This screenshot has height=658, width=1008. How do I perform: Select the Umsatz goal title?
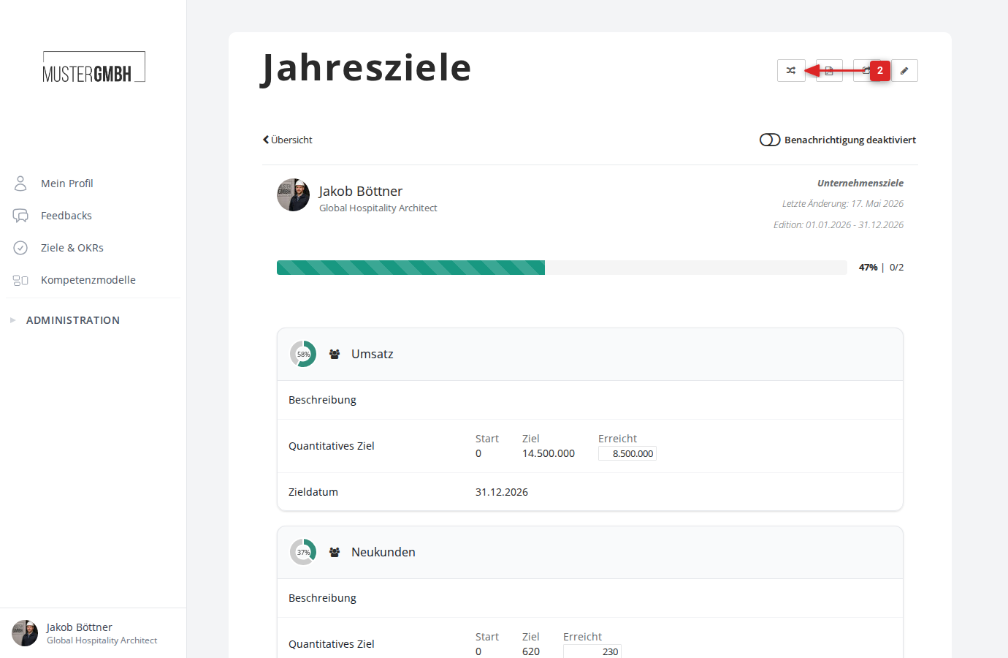[x=373, y=354]
